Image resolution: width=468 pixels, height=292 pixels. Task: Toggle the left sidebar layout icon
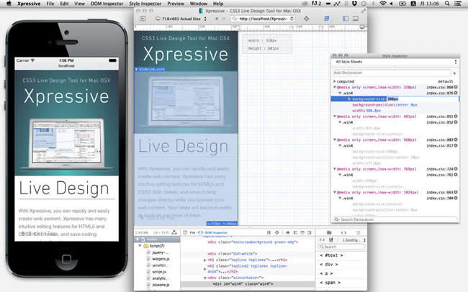coord(346,19)
